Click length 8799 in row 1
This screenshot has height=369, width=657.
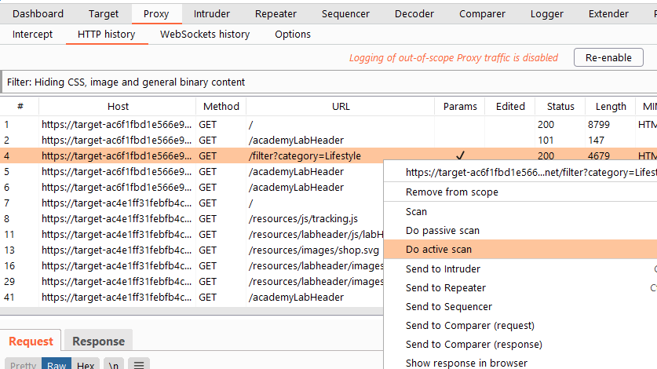click(x=598, y=125)
